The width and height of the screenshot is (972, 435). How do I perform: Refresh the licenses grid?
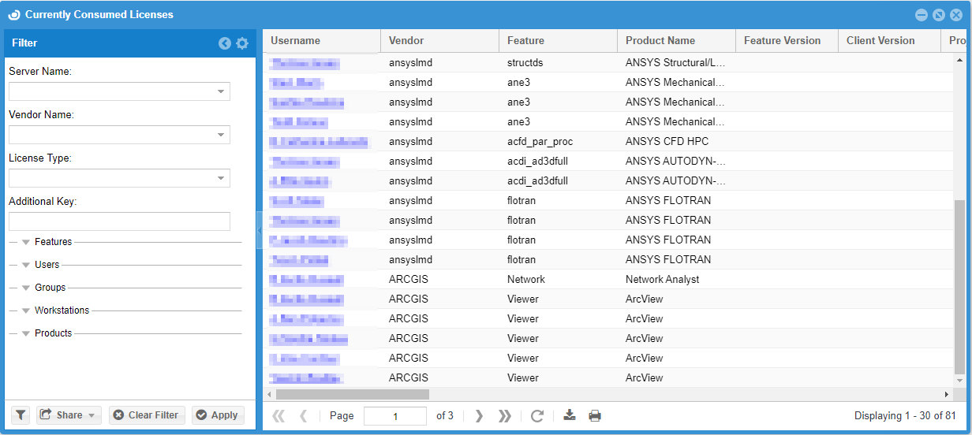pos(537,416)
